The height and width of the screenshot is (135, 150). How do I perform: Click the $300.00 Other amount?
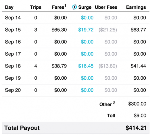(137, 104)
